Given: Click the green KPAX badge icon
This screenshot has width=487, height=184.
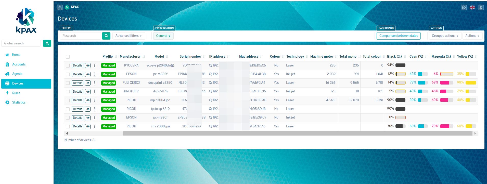Looking at the screenshot, I should [67, 7].
